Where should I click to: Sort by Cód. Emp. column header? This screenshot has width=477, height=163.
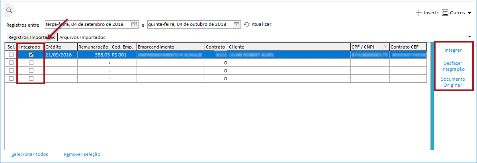[123, 47]
